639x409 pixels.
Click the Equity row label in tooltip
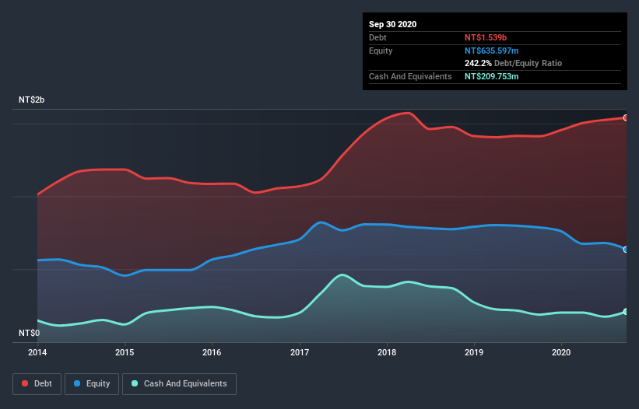381,51
